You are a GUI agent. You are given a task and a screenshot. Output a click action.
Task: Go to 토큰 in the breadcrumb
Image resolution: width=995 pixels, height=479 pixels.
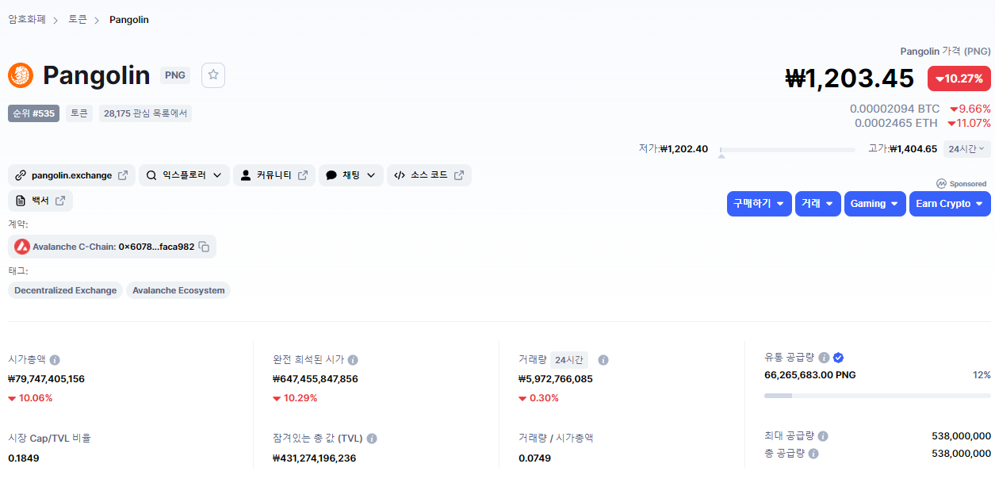tap(78, 19)
